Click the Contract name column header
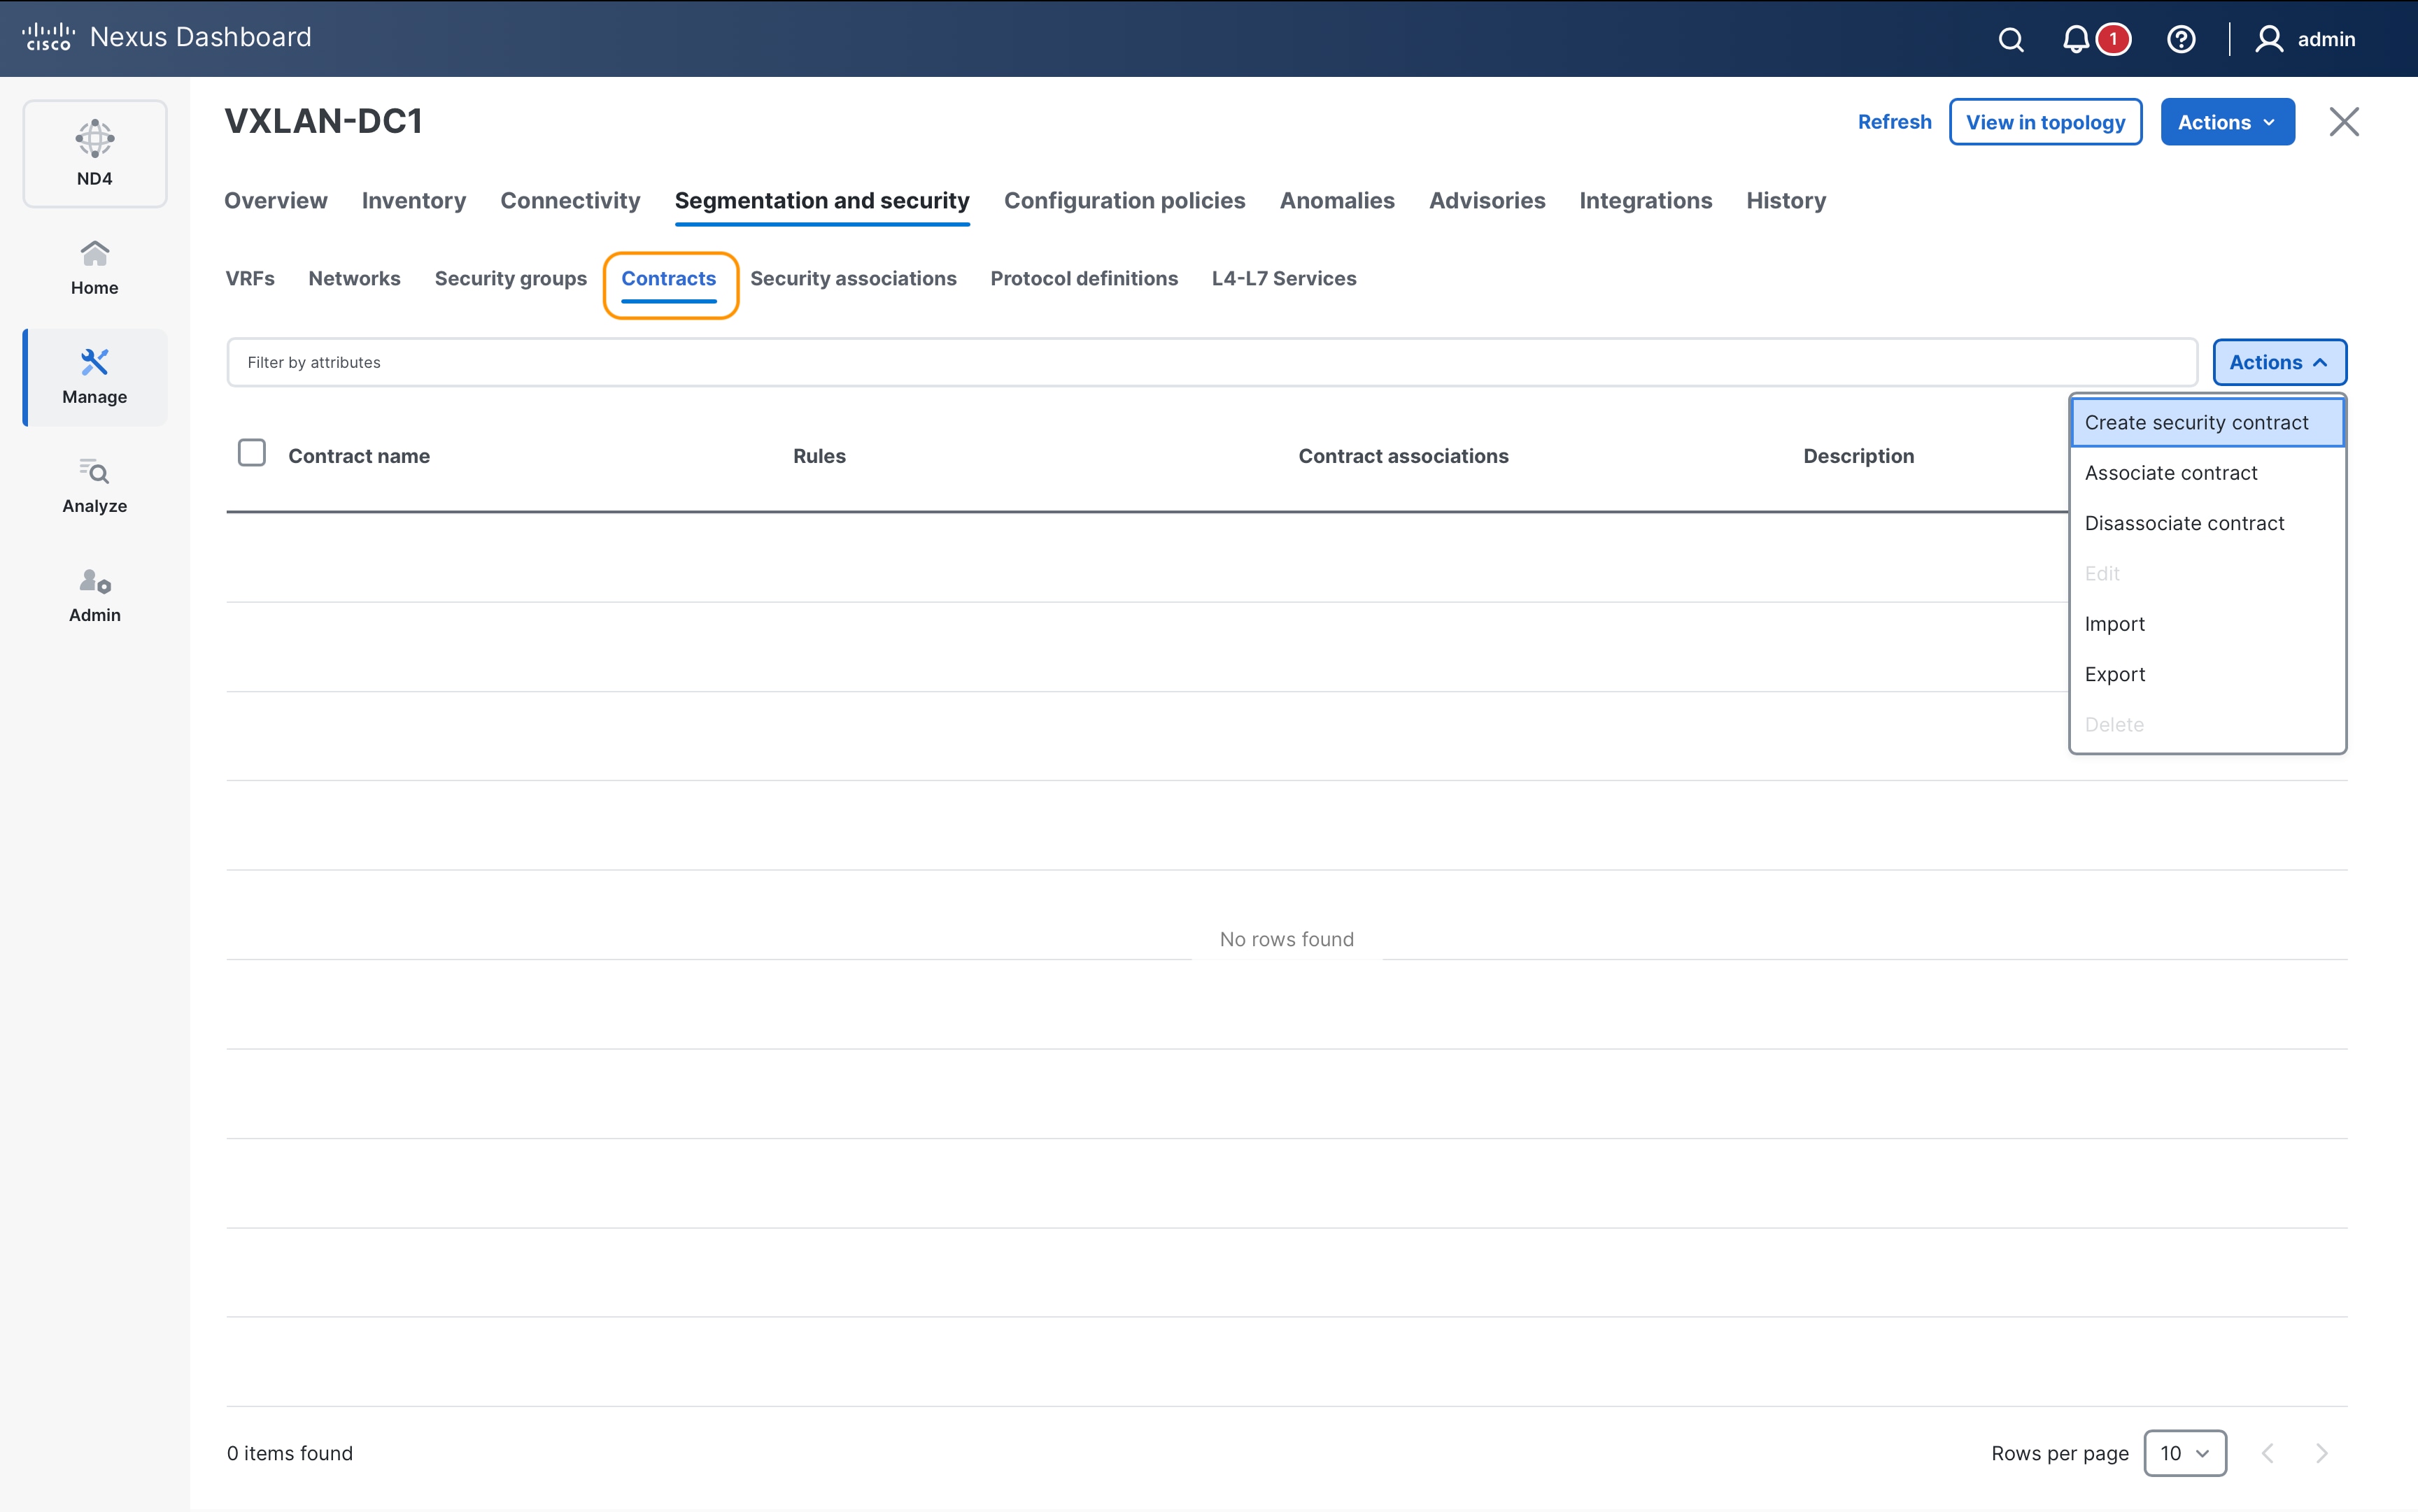This screenshot has height=1512, width=2418. (359, 456)
